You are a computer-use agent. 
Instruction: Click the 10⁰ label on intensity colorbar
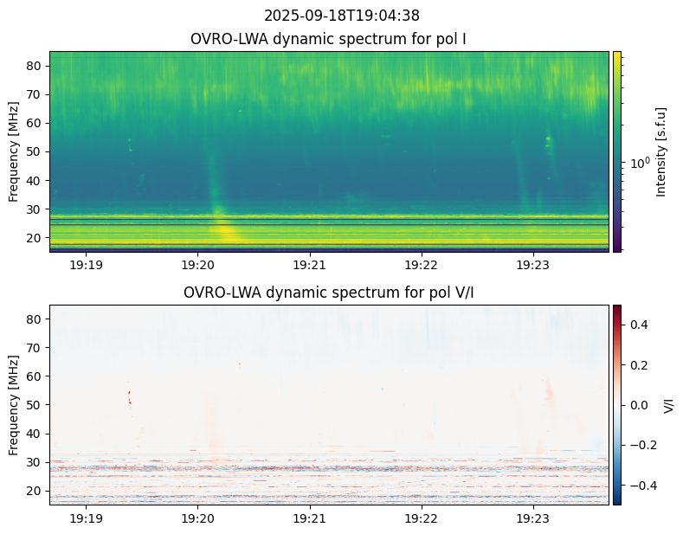tap(640, 163)
